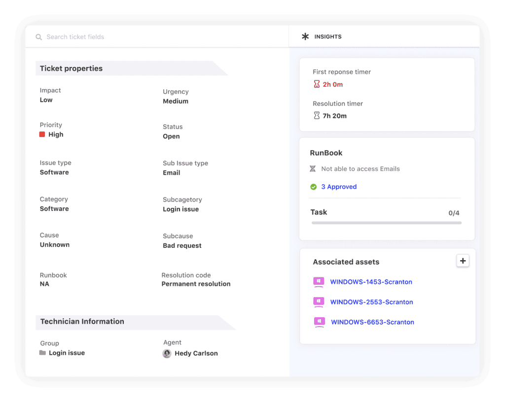
Task: Change the Status field showing Open
Action: pos(172,136)
